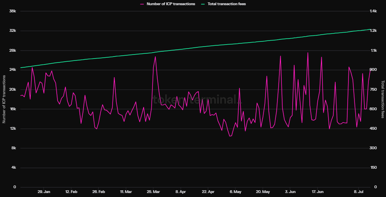Click the 900 right axis label
This screenshot has height=197, width=386.
tap(373, 70)
